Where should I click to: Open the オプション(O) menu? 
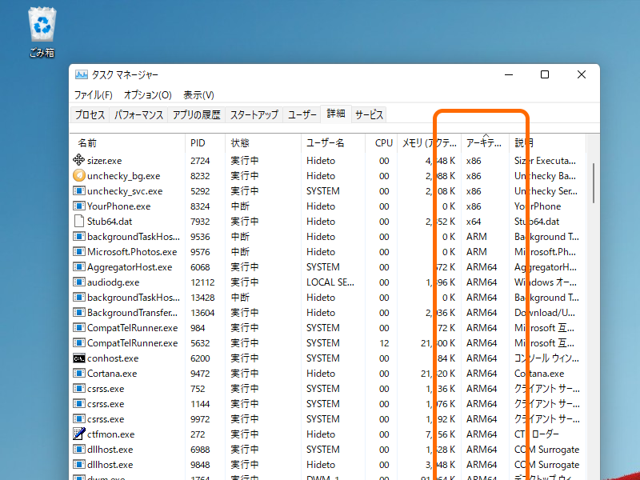click(x=149, y=94)
